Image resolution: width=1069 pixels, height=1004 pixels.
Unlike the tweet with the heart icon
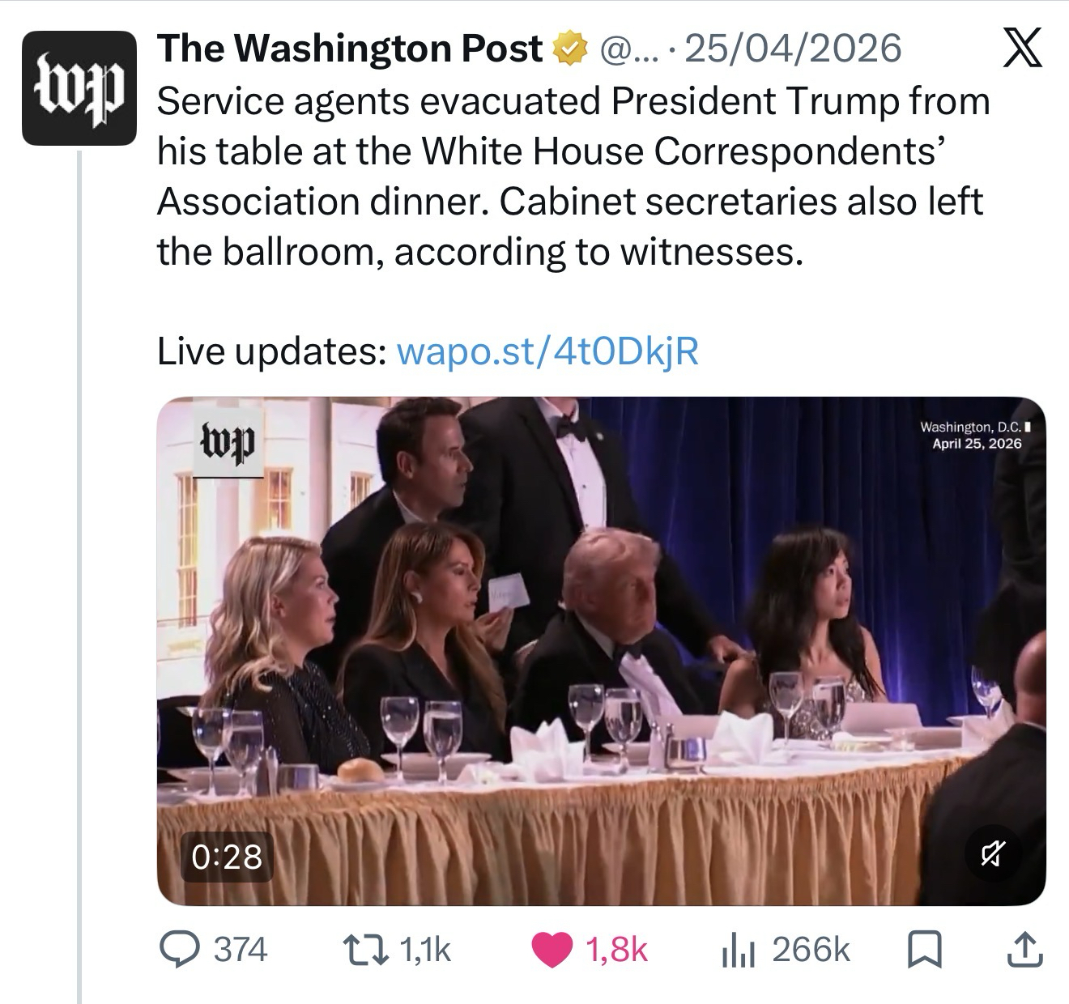[551, 950]
